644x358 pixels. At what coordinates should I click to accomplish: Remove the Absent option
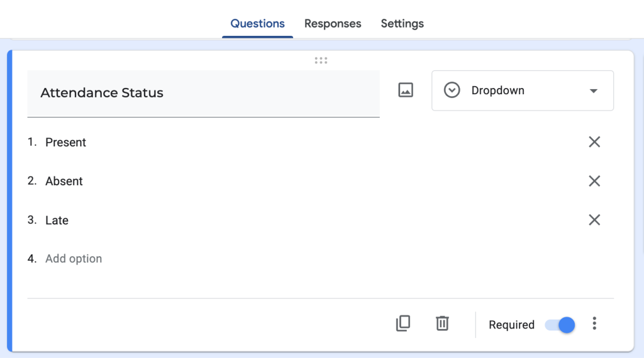point(594,181)
